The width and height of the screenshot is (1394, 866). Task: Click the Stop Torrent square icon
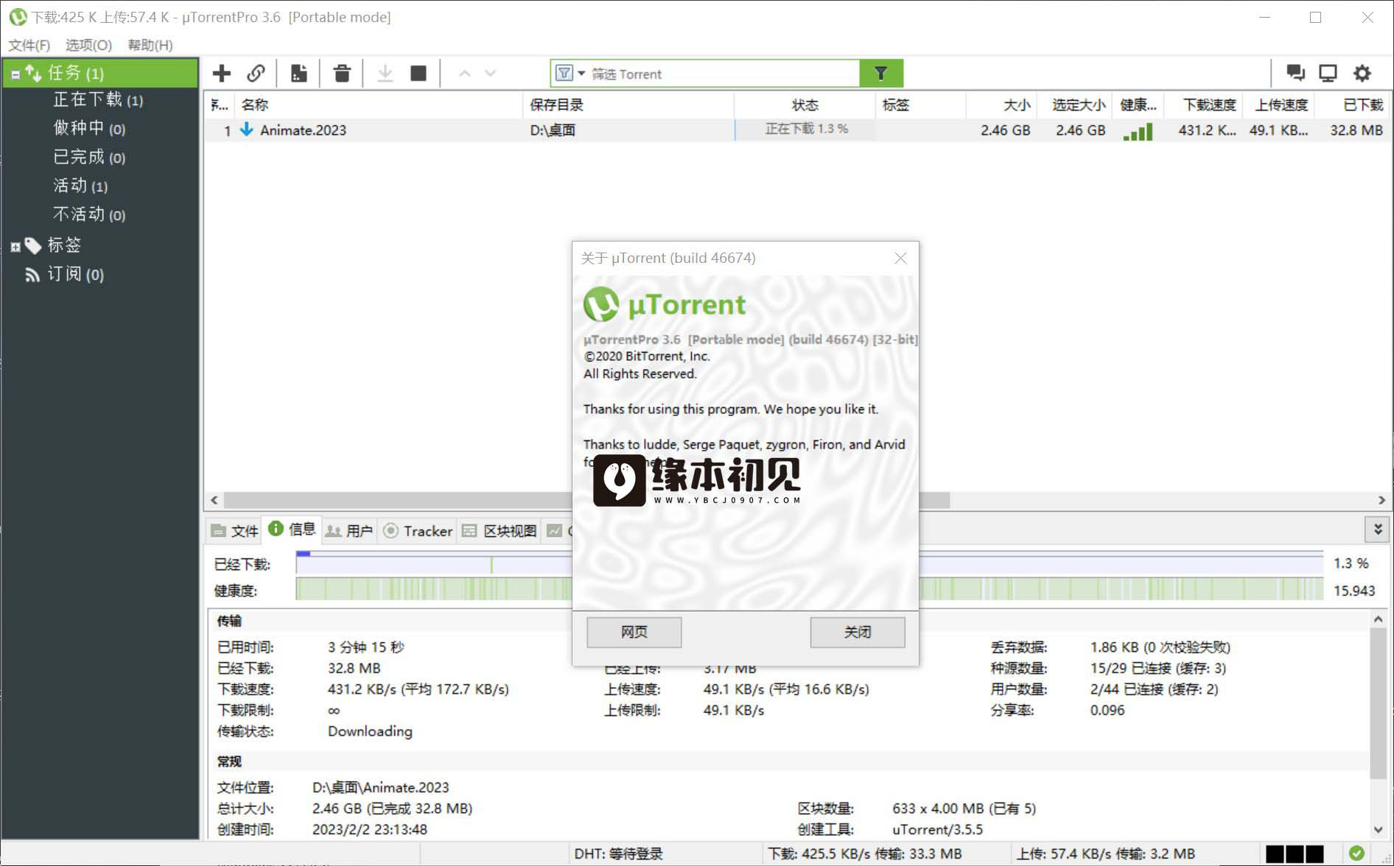click(x=418, y=74)
